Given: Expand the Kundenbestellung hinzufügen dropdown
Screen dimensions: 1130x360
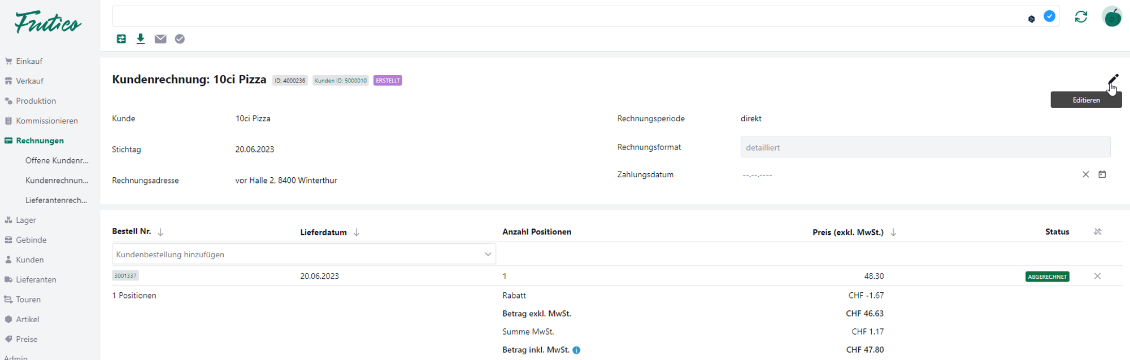Looking at the screenshot, I should click(488, 254).
